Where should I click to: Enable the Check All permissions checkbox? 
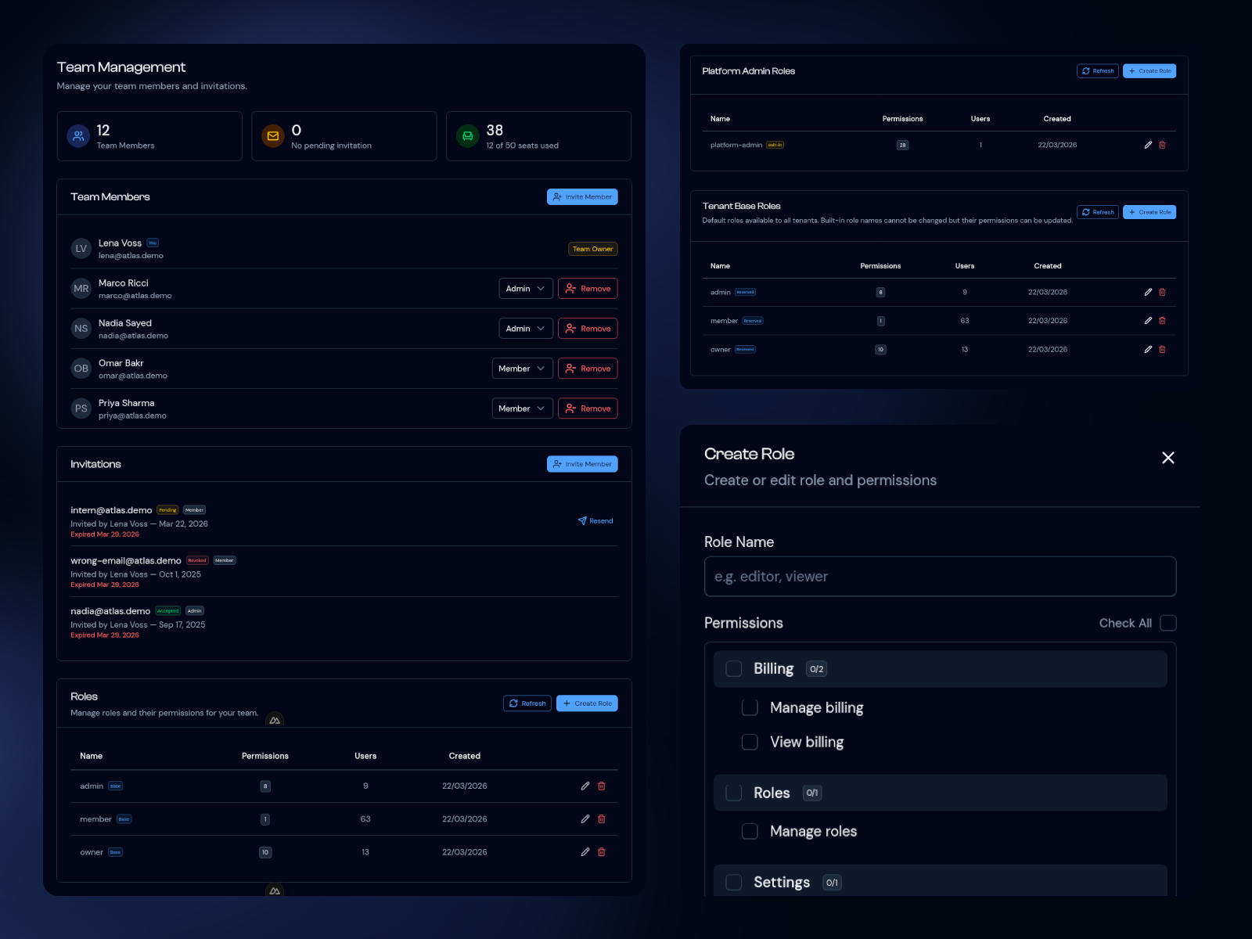pyautogui.click(x=1167, y=623)
